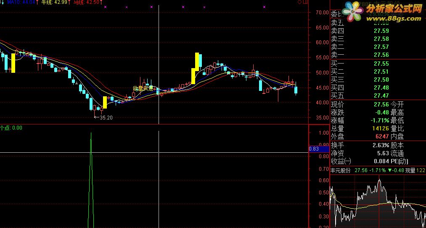Click the 70.00 price axis label
This screenshot has height=228, width=426.
click(x=323, y=13)
